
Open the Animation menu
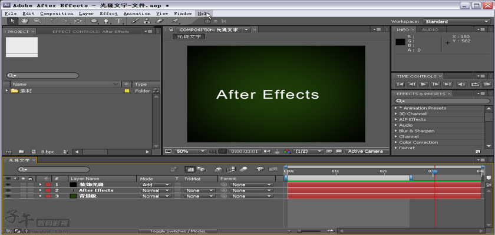(137, 14)
